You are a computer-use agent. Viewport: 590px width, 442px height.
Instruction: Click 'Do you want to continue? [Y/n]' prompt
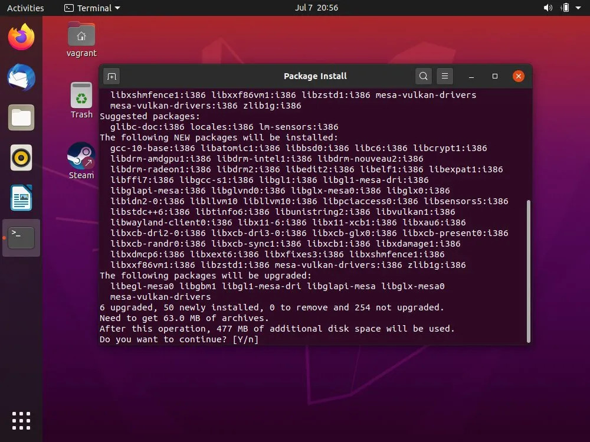point(179,339)
